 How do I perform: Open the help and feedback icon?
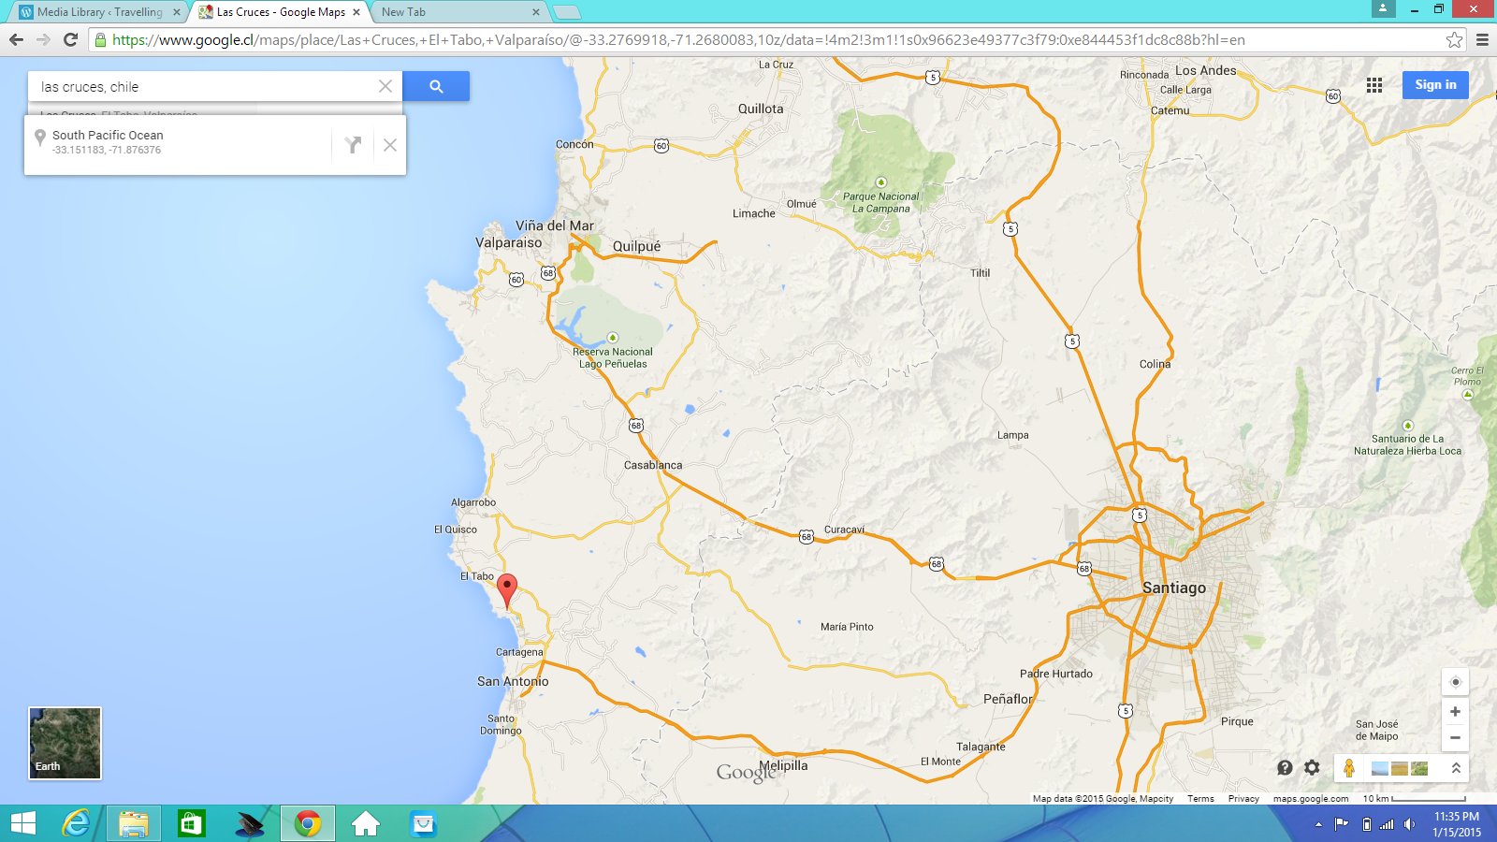[x=1285, y=768]
